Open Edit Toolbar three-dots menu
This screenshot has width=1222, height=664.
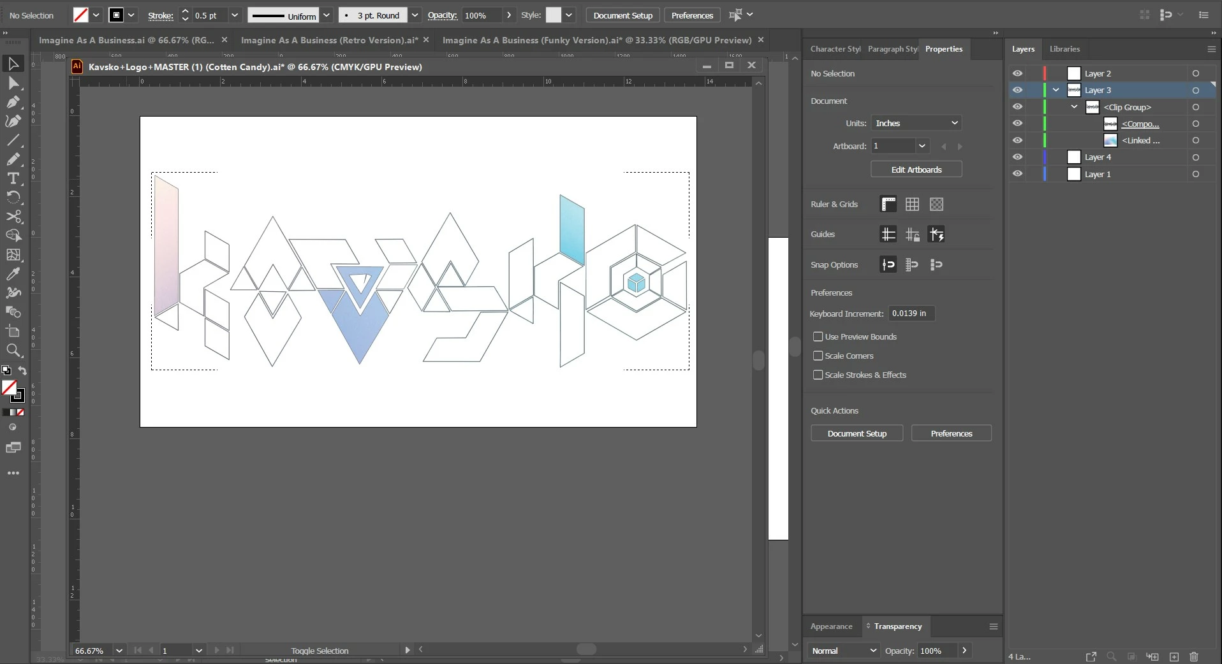[x=13, y=473]
